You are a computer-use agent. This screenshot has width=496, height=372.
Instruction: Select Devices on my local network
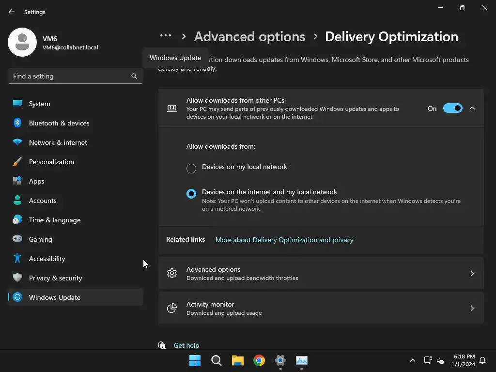(191, 168)
